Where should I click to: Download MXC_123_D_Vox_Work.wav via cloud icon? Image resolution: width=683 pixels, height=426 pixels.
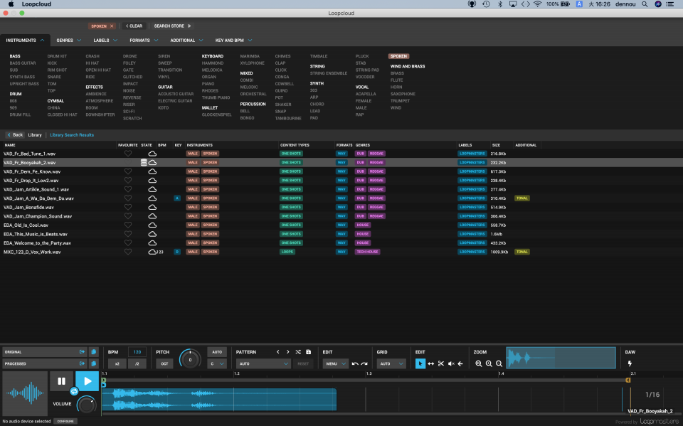[x=152, y=252]
